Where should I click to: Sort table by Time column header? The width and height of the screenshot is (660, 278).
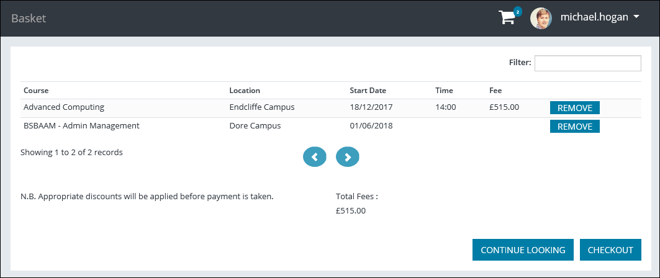tap(444, 91)
